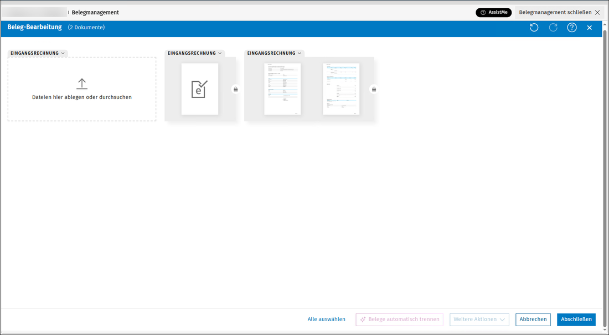
Task: Click the redo arrow icon in header
Action: tap(553, 28)
